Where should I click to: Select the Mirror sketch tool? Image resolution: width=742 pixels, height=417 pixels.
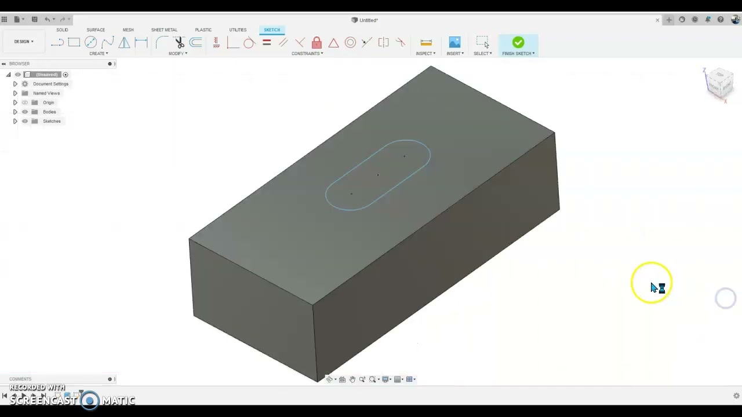(124, 42)
